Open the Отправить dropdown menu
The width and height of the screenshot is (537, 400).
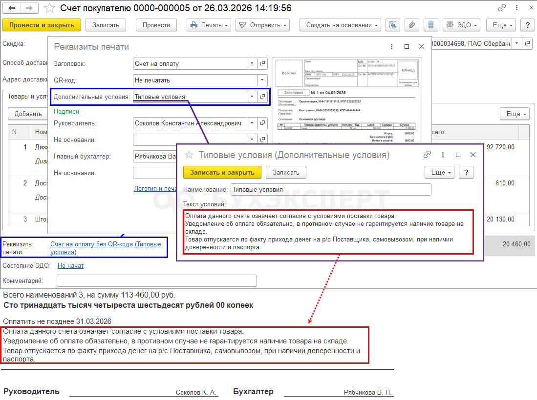(x=263, y=25)
